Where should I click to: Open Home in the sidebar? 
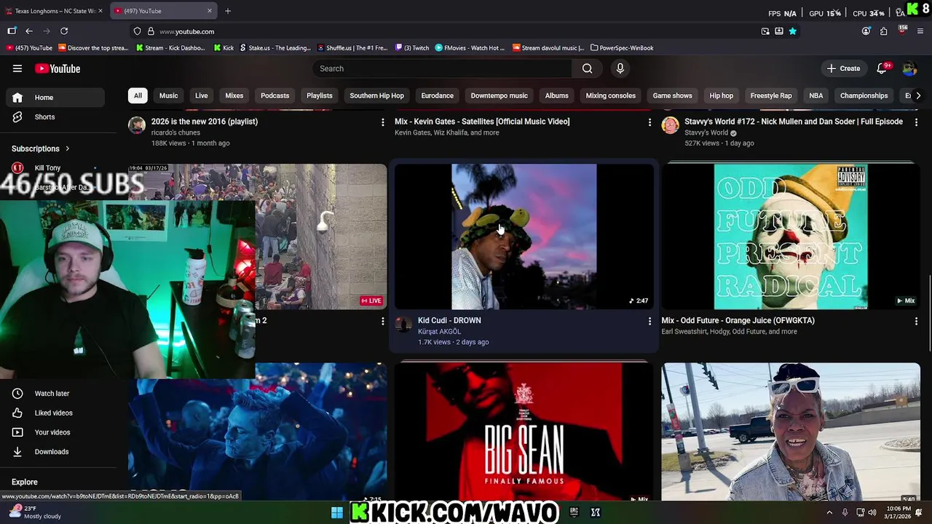[x=55, y=98]
